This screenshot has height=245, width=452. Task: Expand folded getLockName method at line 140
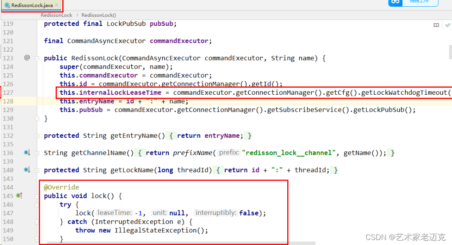pos(37,170)
